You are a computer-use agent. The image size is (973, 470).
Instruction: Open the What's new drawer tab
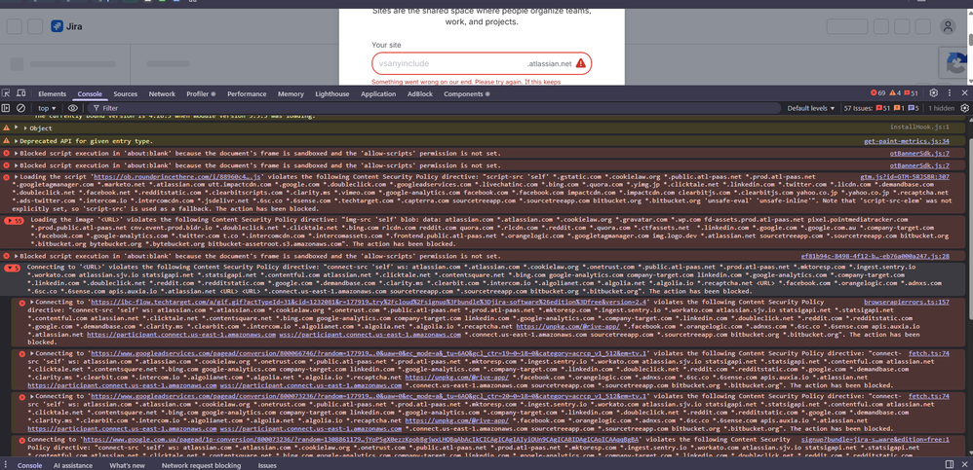(x=127, y=465)
